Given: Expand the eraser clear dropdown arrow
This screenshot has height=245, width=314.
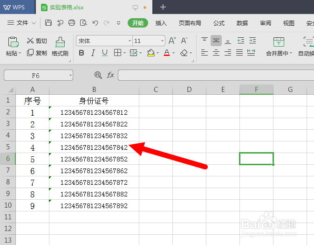Looking at the screenshot, I should 191,53.
